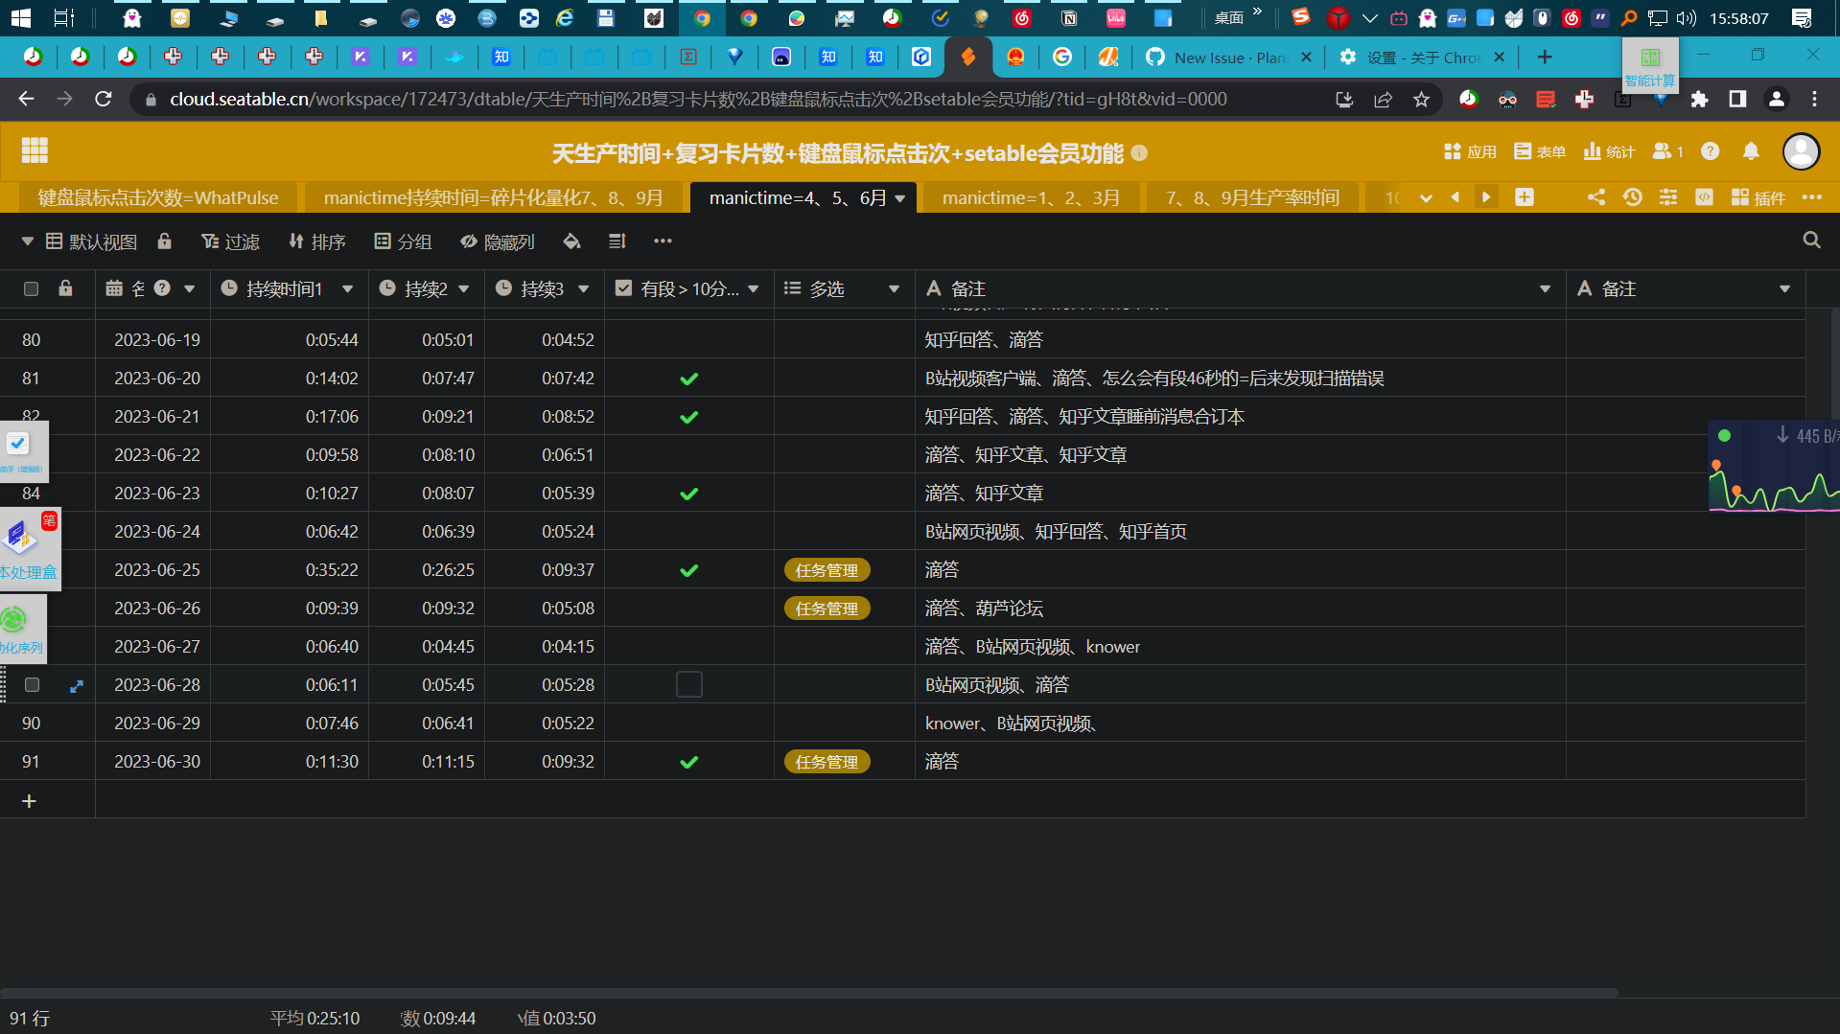Check the row checkbox on 2023-06-28
Image resolution: width=1840 pixels, height=1034 pixels.
tap(32, 684)
